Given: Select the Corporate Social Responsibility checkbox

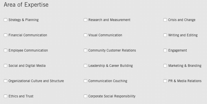Looking at the screenshot, I should [85, 96].
